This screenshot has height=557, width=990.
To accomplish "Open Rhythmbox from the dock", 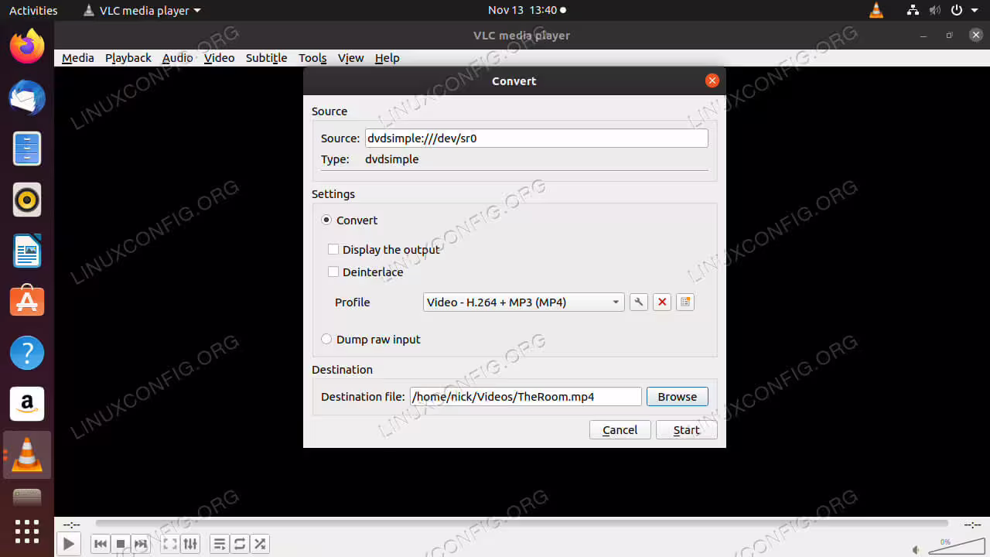I will coord(27,200).
